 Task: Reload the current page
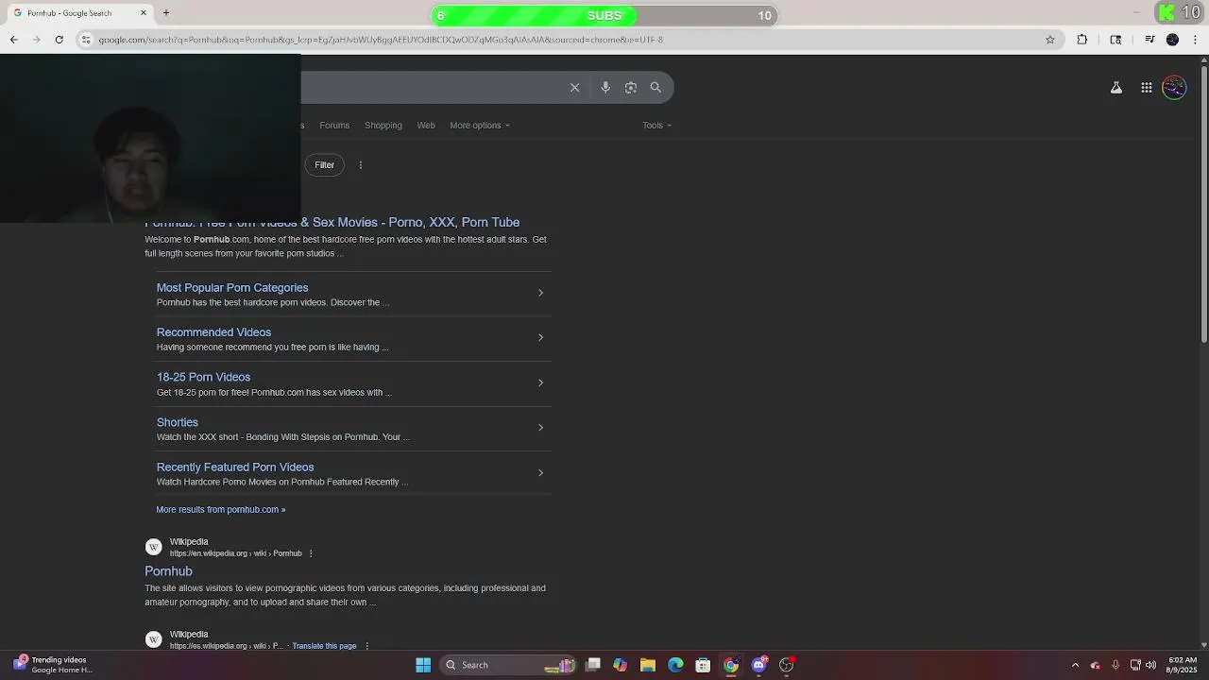click(x=59, y=40)
